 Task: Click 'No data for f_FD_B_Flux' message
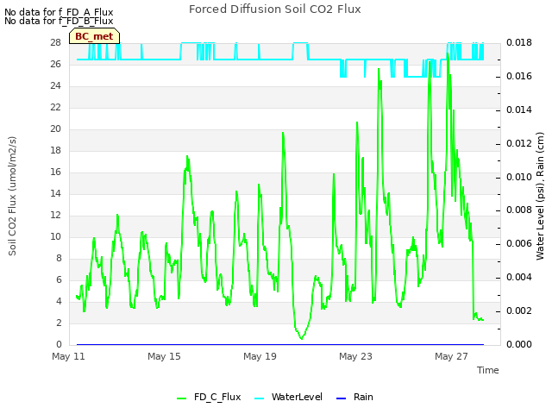tap(59, 21)
